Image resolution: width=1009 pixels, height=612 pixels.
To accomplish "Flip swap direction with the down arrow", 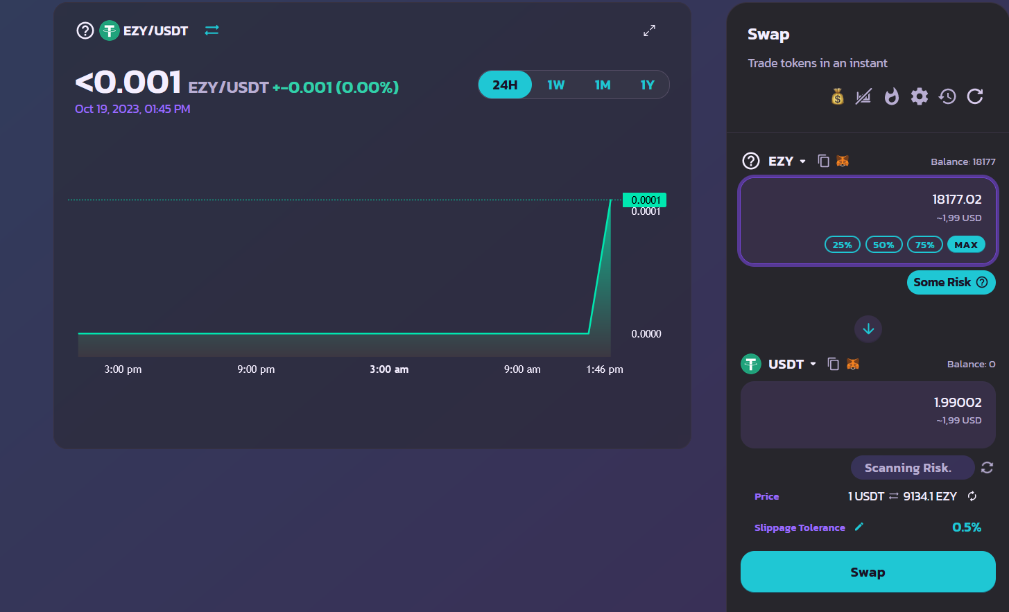I will pyautogui.click(x=868, y=329).
